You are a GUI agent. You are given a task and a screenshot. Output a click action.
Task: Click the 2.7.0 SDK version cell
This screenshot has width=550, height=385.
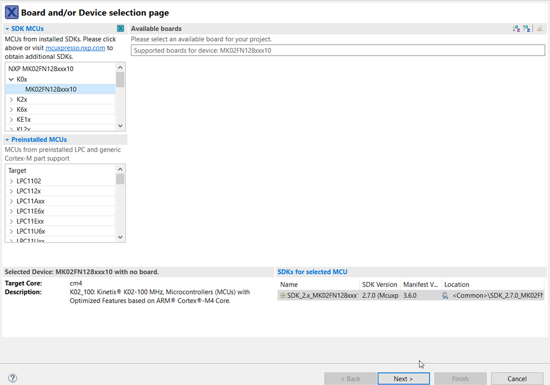point(380,296)
